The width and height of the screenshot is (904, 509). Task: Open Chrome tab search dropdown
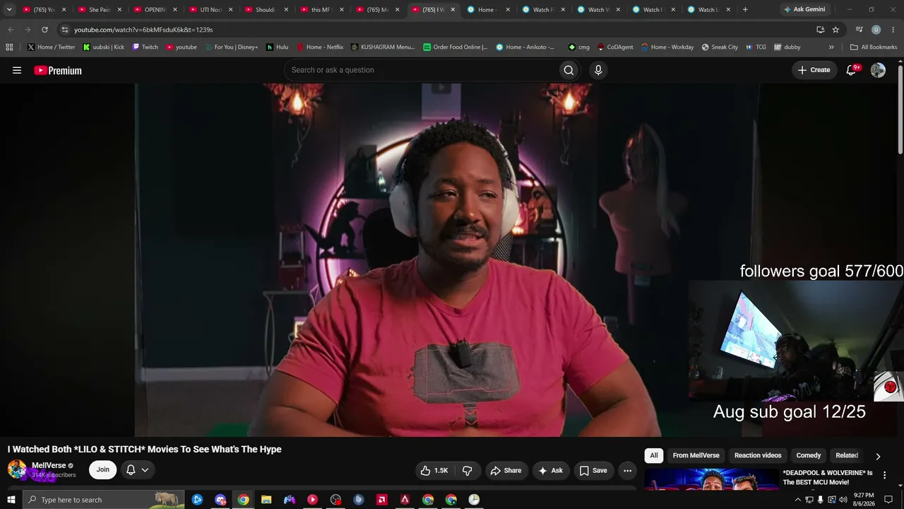[9, 10]
